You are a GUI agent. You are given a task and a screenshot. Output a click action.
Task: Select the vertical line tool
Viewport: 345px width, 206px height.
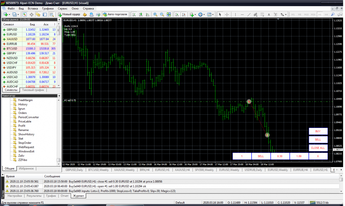[x=235, y=14]
